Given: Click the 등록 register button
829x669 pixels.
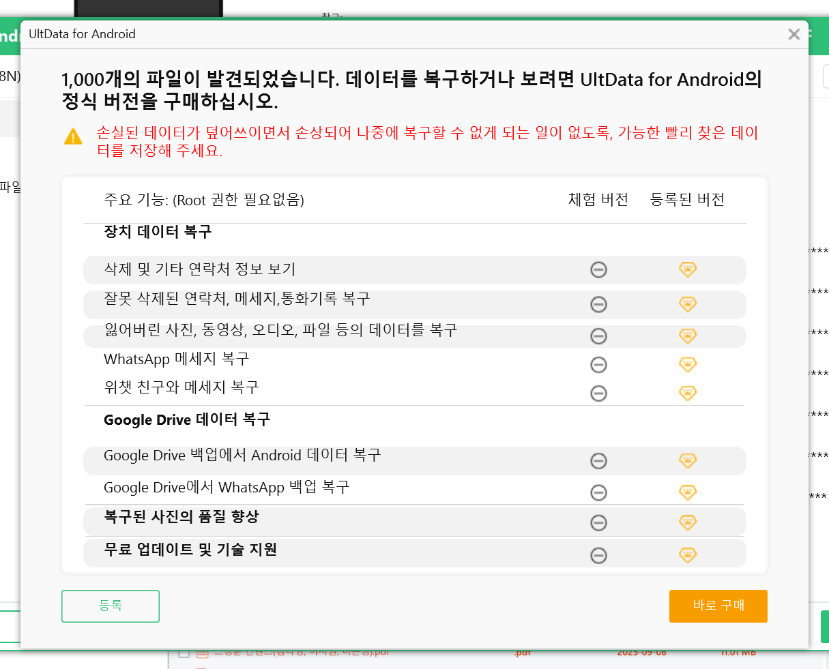Looking at the screenshot, I should tap(111, 606).
